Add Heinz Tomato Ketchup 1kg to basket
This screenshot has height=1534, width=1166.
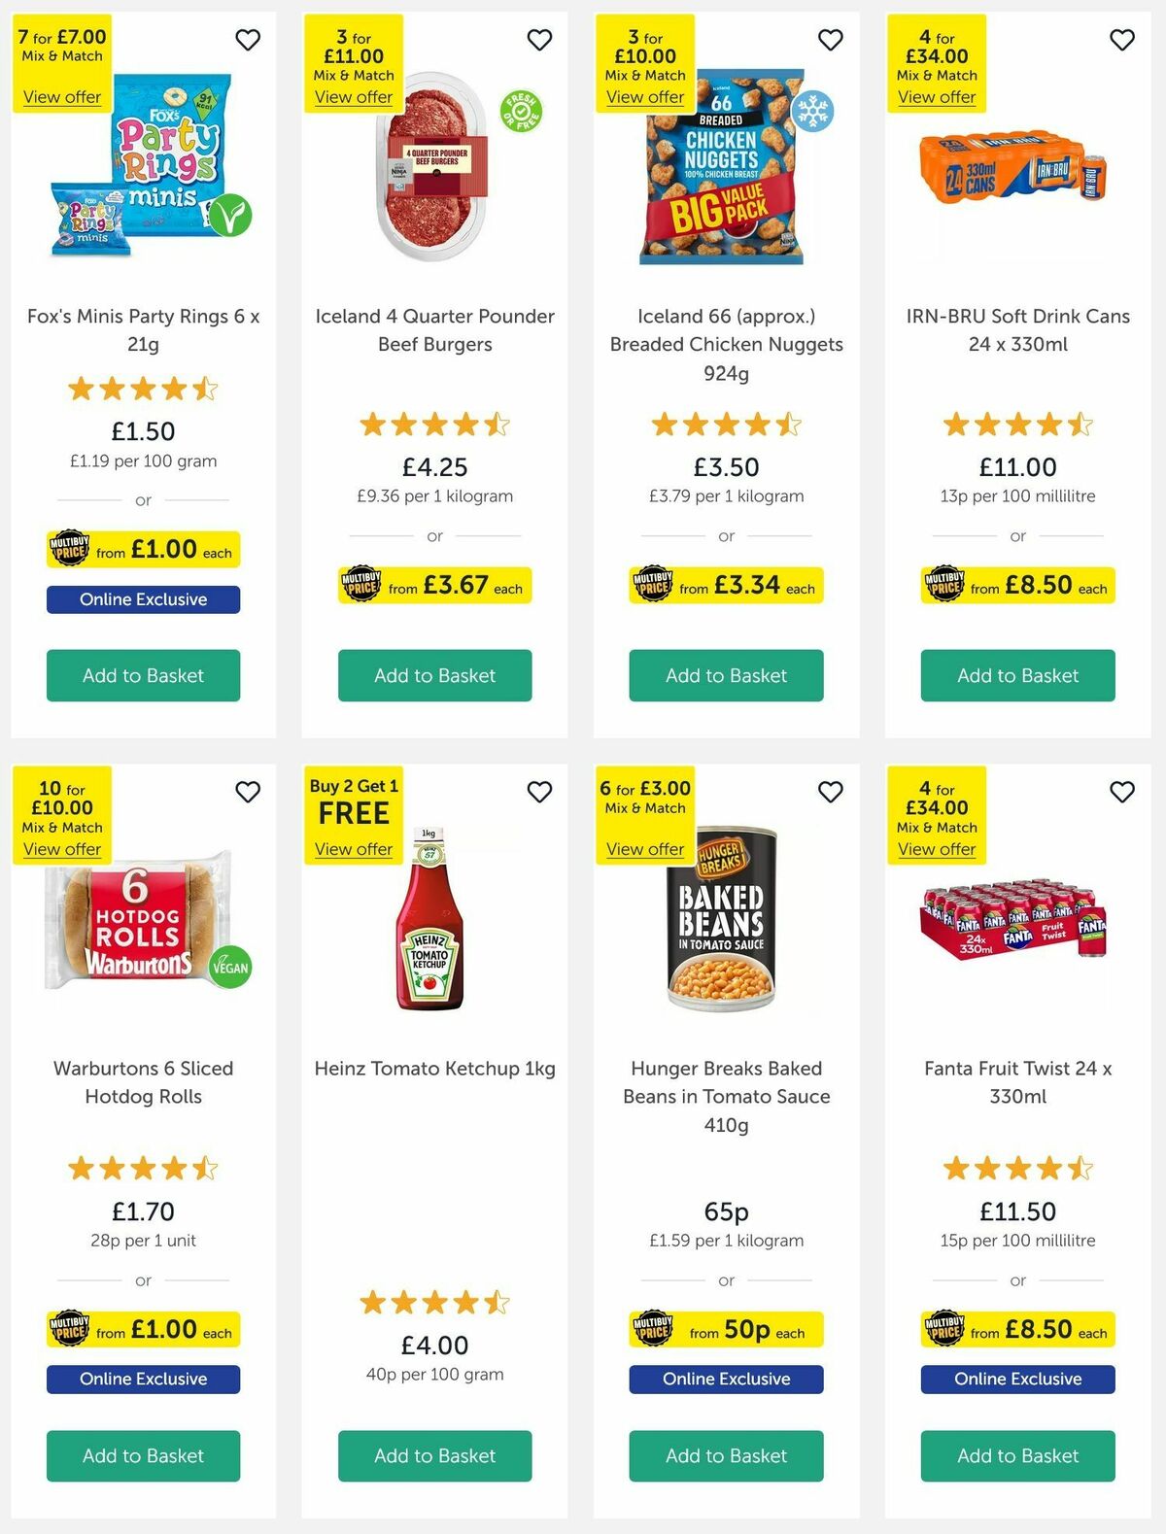(x=434, y=1456)
